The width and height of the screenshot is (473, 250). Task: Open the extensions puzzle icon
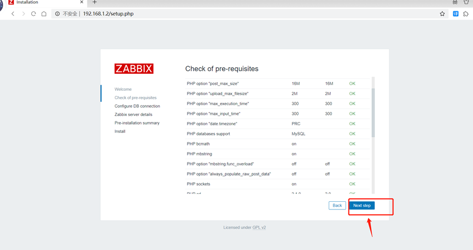click(x=466, y=14)
